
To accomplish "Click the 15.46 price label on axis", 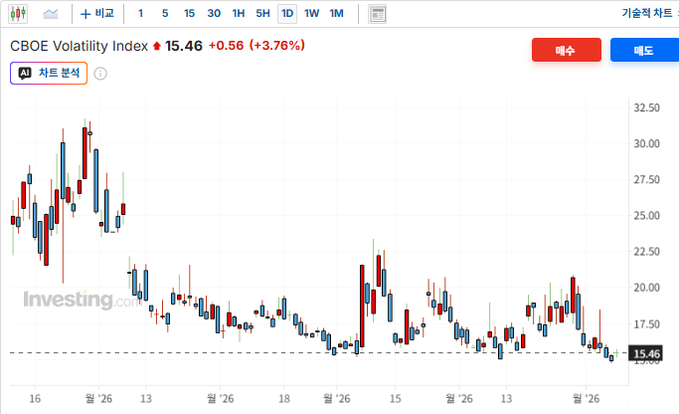I will 646,354.
